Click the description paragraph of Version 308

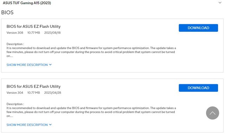coord(91,52)
